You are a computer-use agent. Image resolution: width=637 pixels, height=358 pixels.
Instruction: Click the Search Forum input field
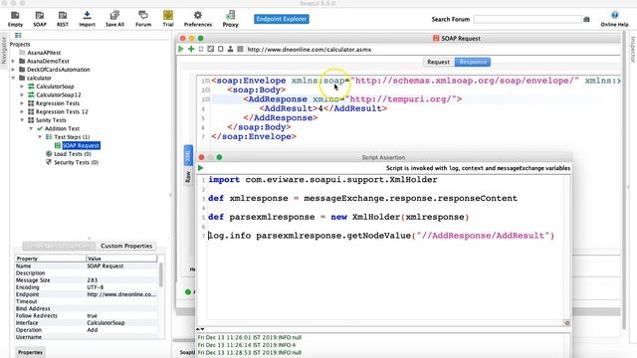(x=528, y=19)
